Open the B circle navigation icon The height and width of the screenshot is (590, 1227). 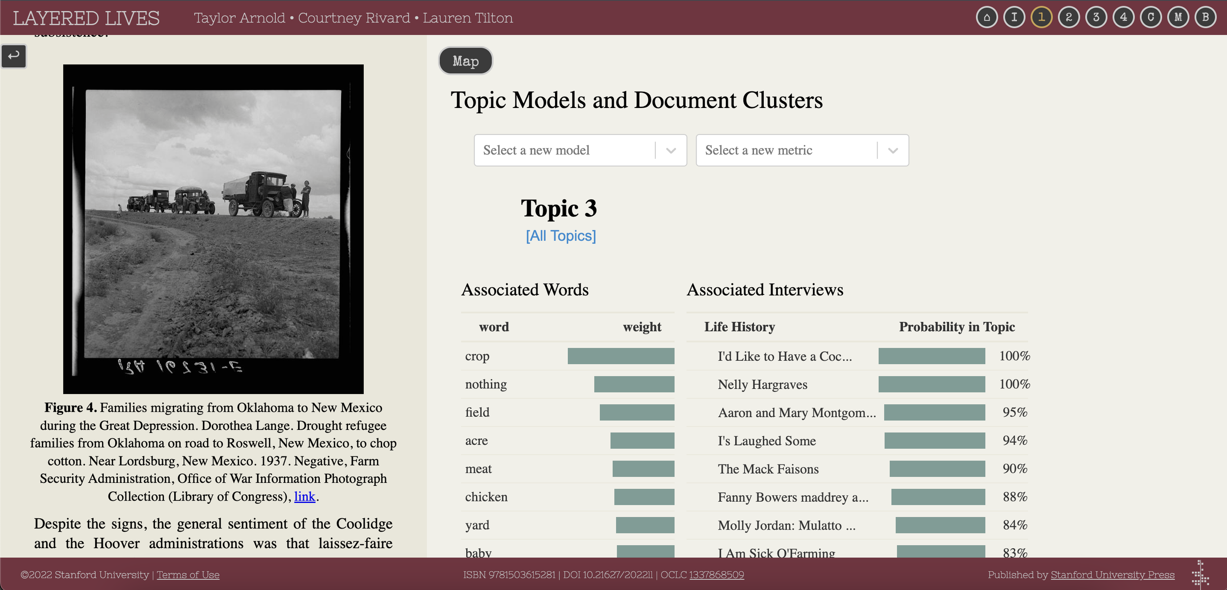1205,18
